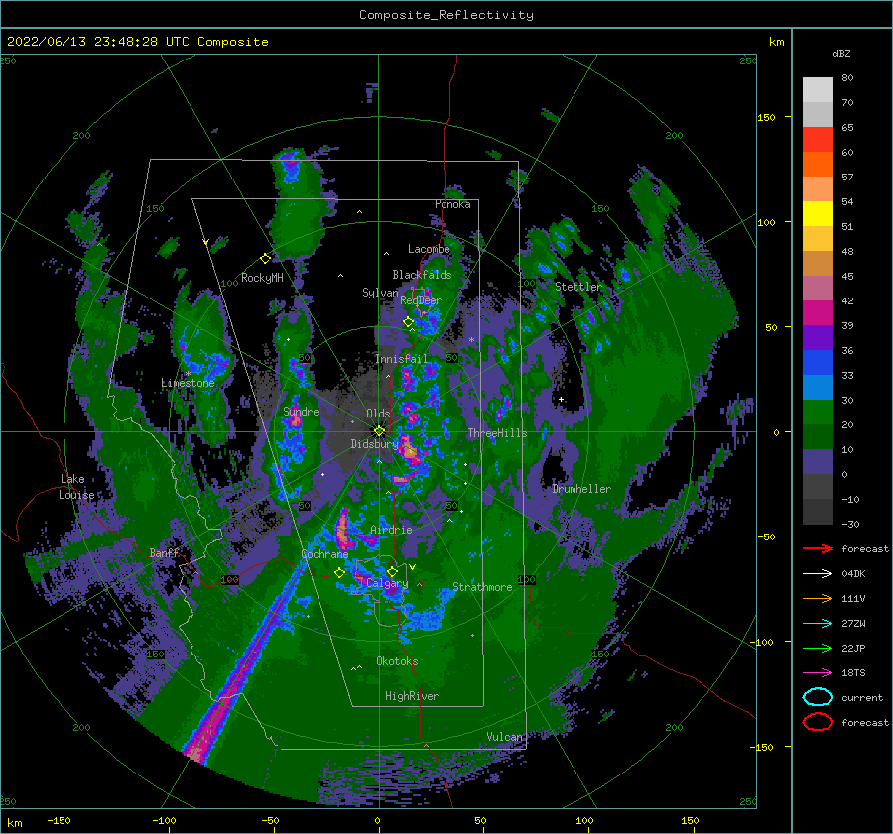Viewport: 893px width, 834px height.
Task: Click the yellow diamond marker below RedDeer
Action: tap(409, 322)
